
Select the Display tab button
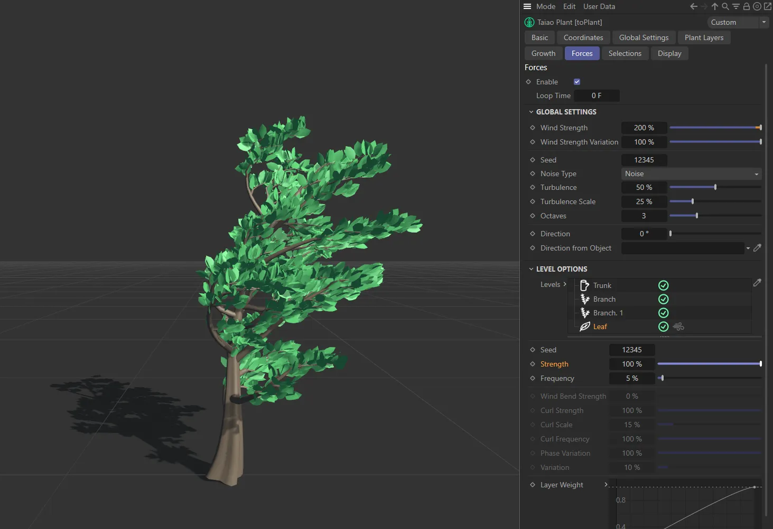coord(669,53)
